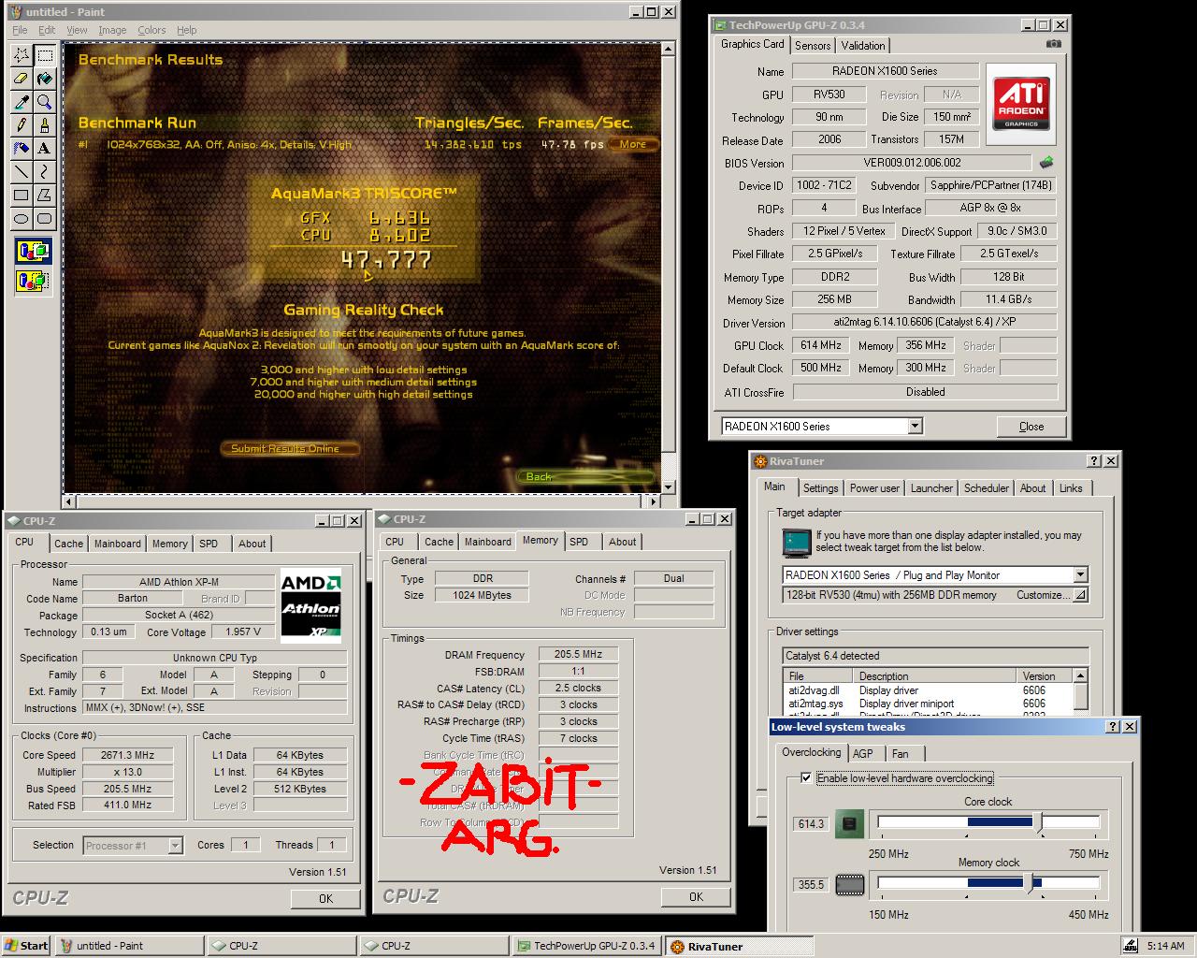
Task: Open the RivaTuner target adapter dropdown
Action: 1080,574
